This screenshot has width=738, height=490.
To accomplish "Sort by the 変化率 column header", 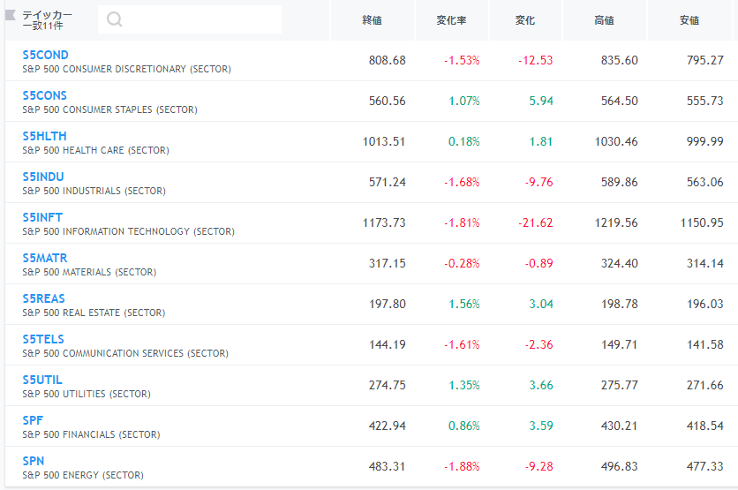I will (x=451, y=20).
